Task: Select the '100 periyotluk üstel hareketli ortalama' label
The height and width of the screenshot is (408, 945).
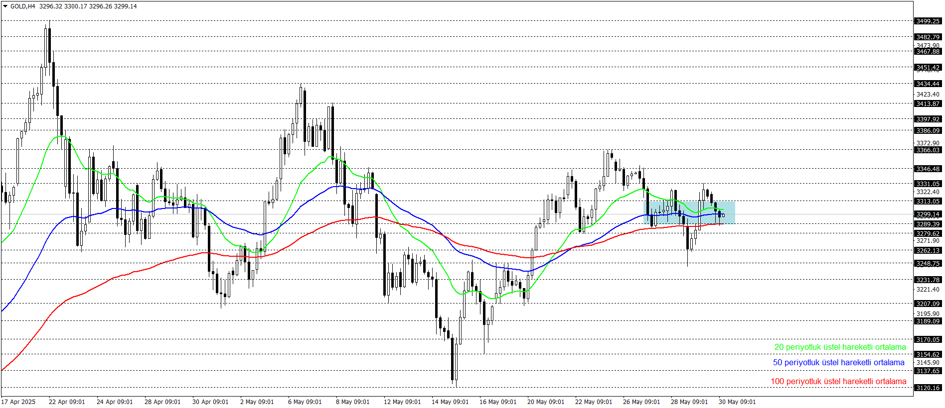Action: click(838, 382)
